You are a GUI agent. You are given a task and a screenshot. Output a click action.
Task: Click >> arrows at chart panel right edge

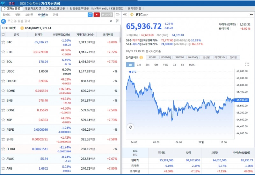coord(251,14)
